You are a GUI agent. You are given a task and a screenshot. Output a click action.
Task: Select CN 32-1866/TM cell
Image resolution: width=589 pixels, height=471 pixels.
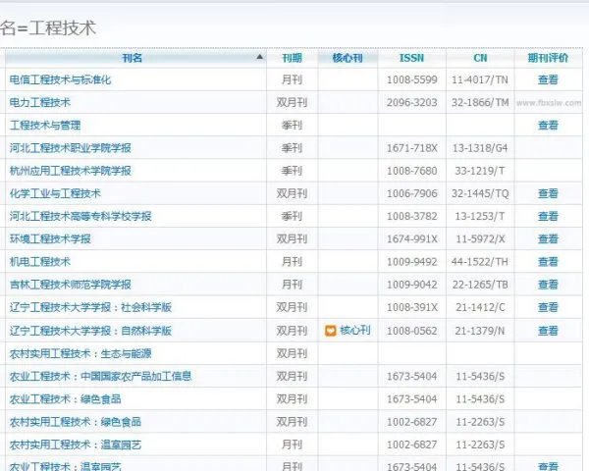coord(480,102)
